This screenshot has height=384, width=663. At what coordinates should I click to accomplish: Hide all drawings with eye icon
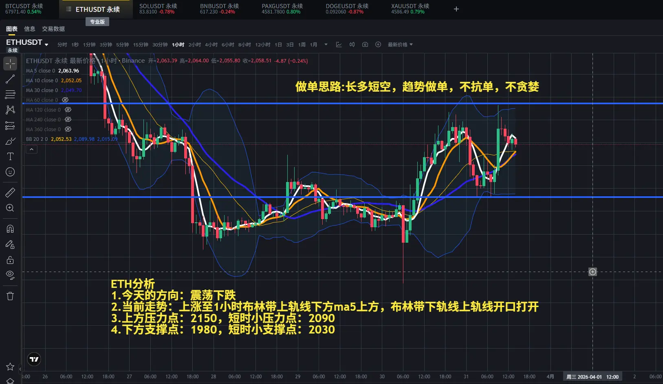click(10, 275)
